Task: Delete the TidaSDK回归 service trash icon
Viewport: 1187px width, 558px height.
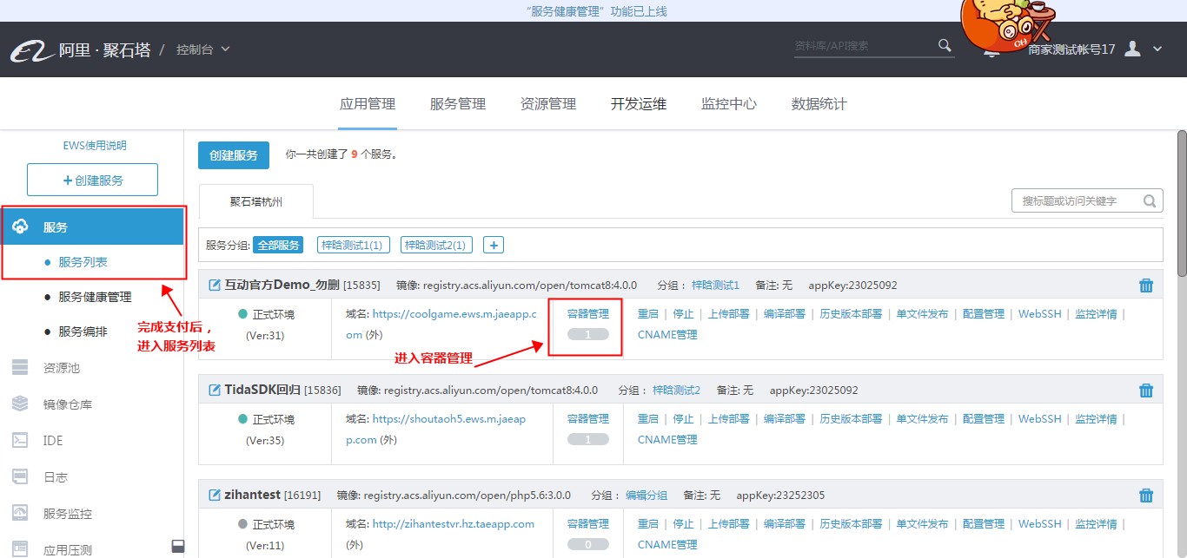Action: (1146, 391)
